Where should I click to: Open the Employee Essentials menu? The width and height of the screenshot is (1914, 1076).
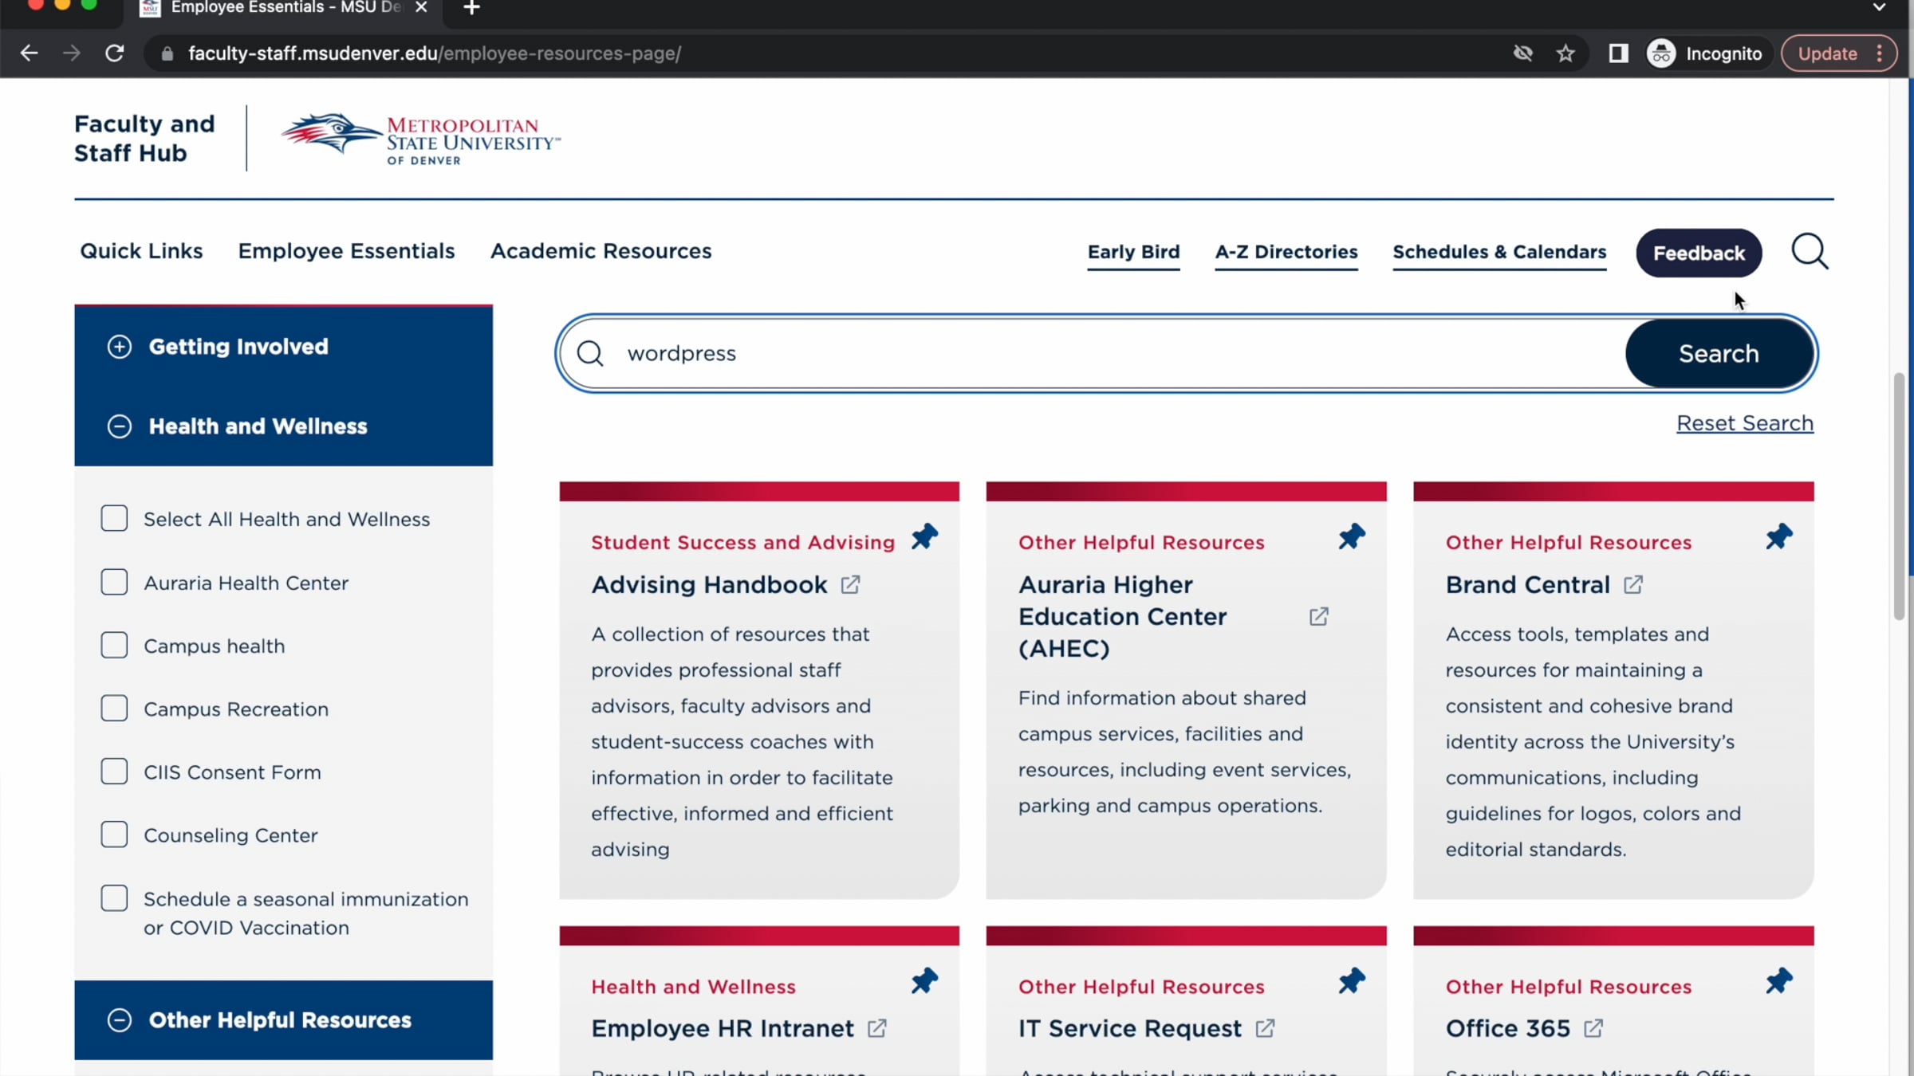point(346,251)
